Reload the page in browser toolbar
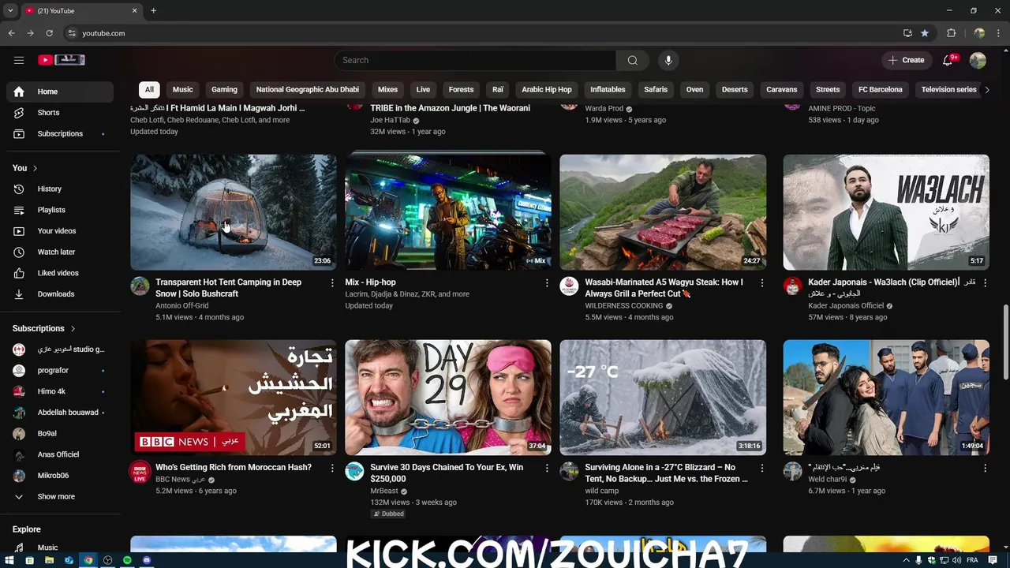The image size is (1010, 568). (49, 33)
